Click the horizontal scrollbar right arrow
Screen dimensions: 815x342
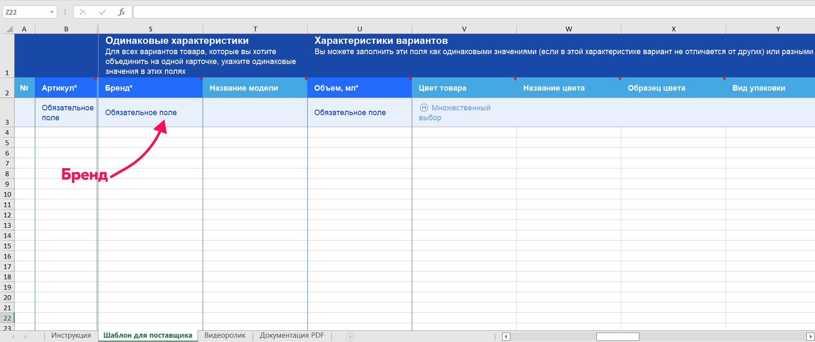pyautogui.click(x=810, y=337)
